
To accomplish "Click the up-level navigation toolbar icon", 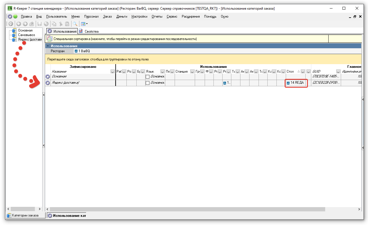I will [x=31, y=24].
